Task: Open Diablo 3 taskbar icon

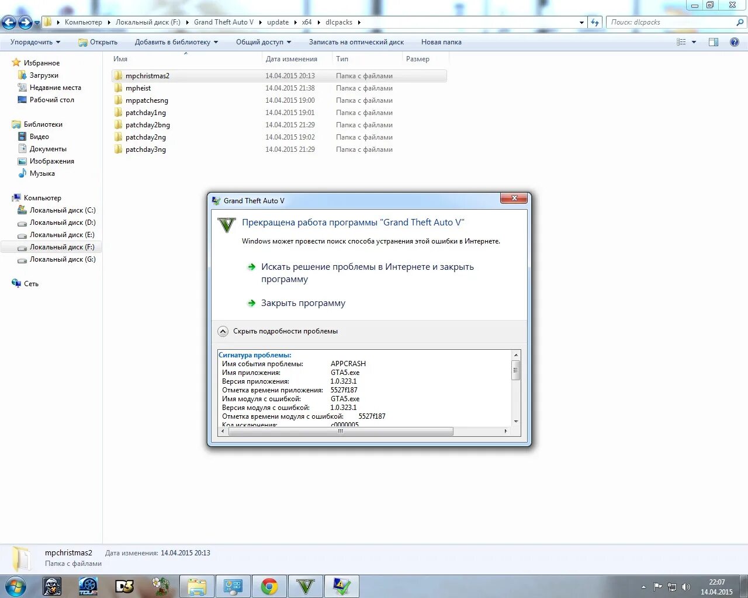Action: [x=124, y=586]
